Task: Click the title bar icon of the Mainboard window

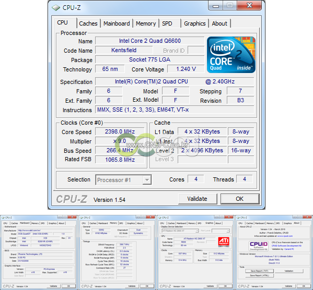Action: pos(3,217)
